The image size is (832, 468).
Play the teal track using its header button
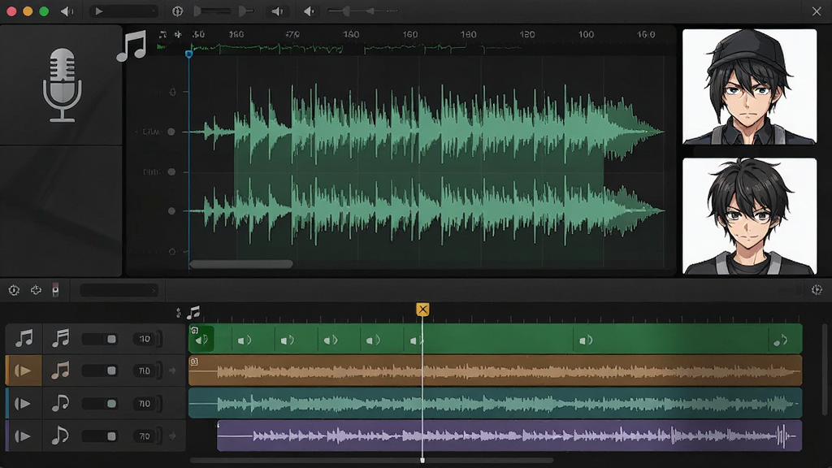tap(23, 404)
